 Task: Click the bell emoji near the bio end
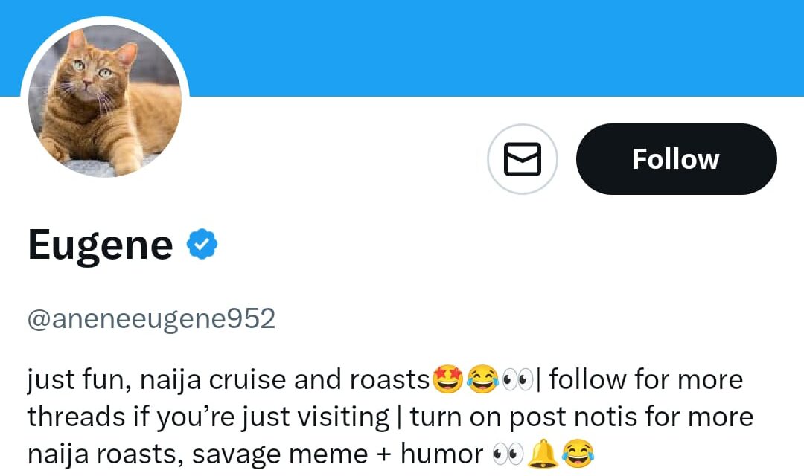(x=543, y=452)
